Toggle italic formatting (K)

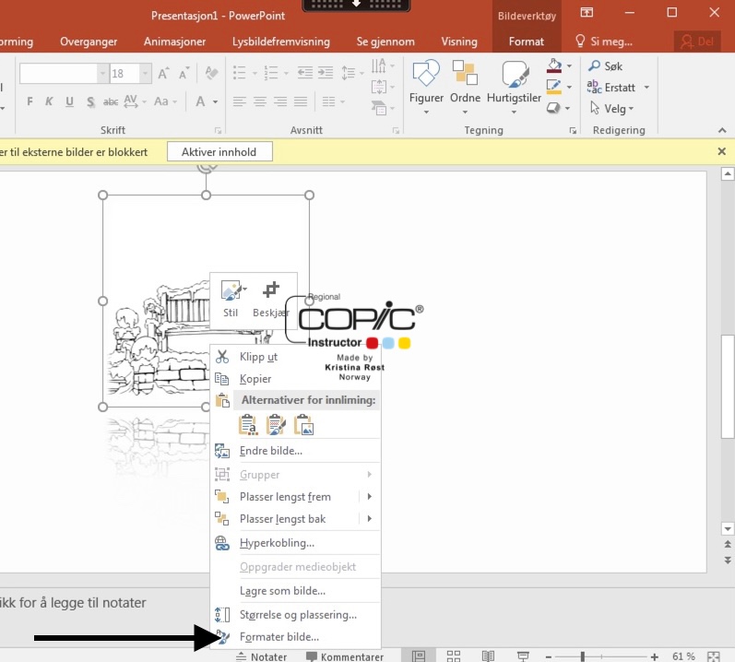(49, 101)
